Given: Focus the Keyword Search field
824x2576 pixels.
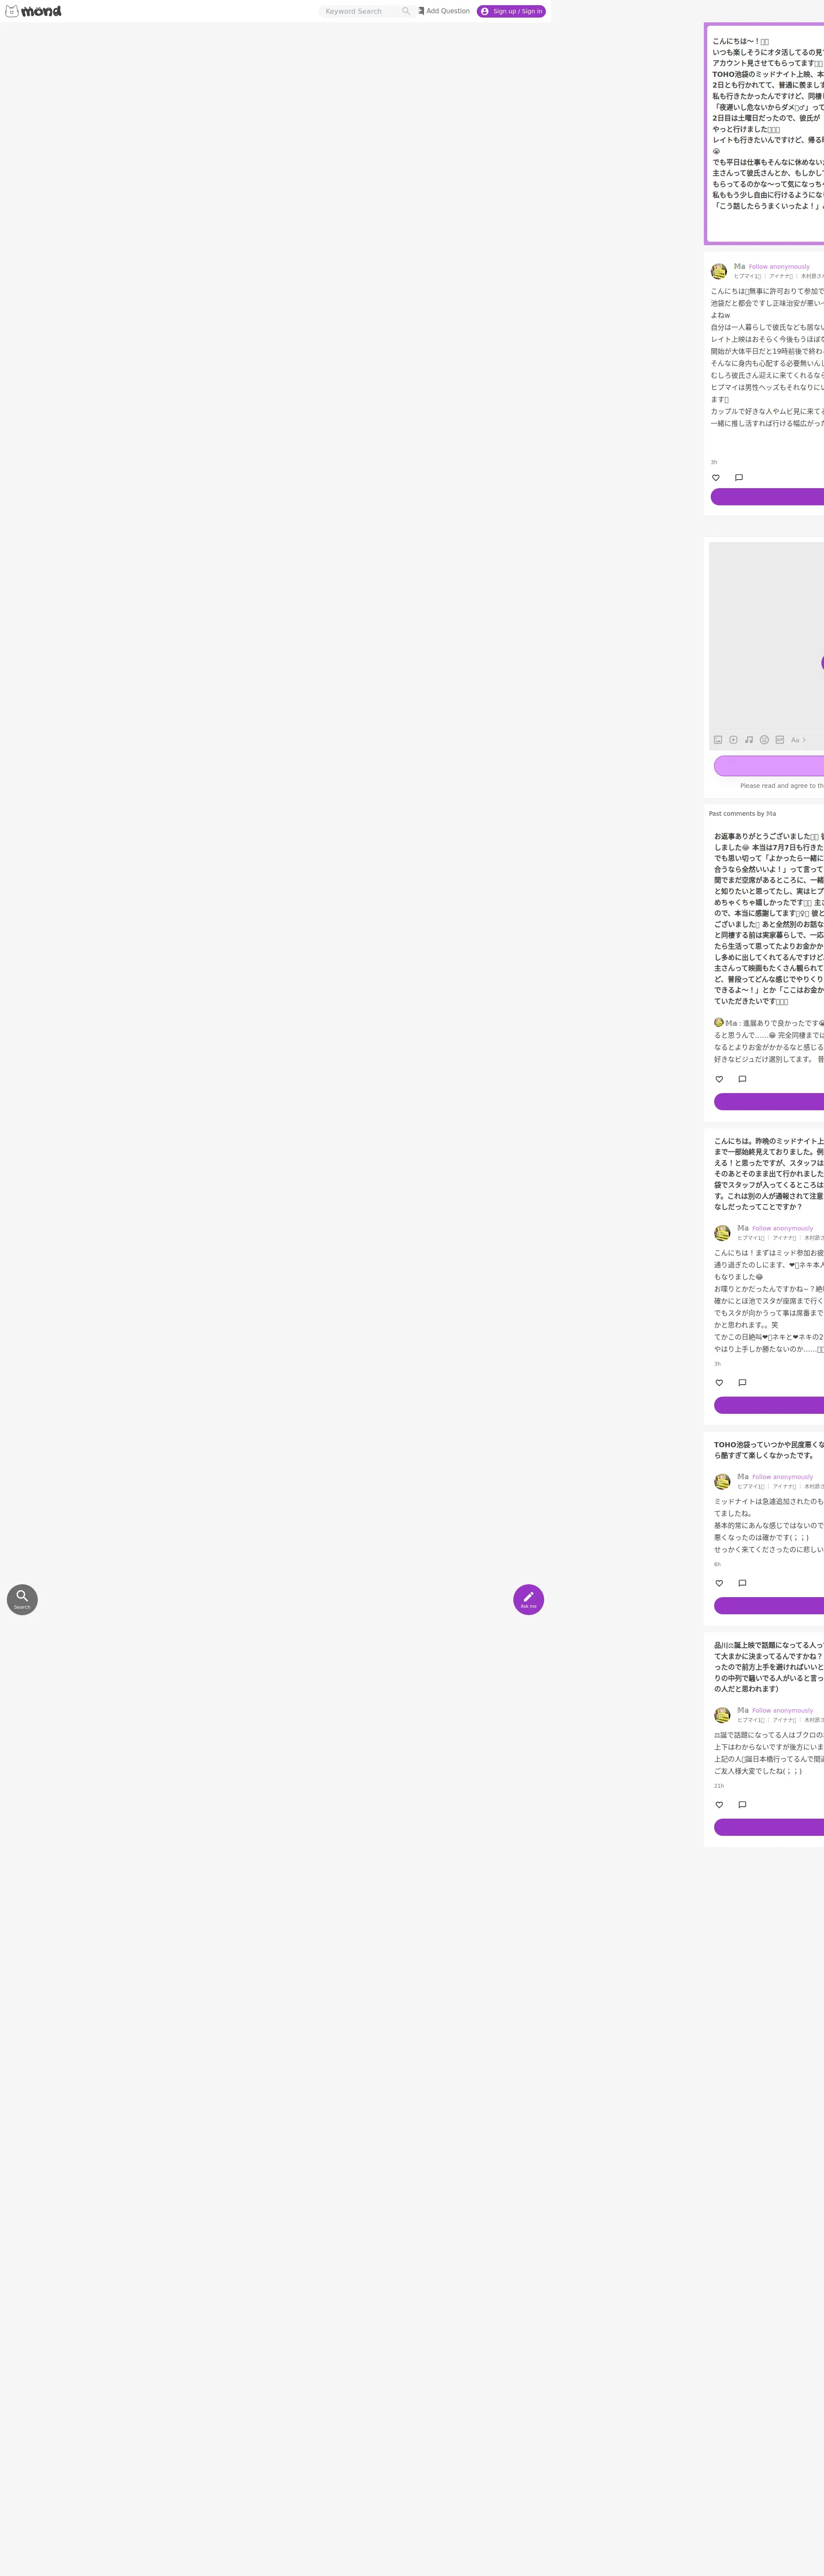Looking at the screenshot, I should pos(360,11).
